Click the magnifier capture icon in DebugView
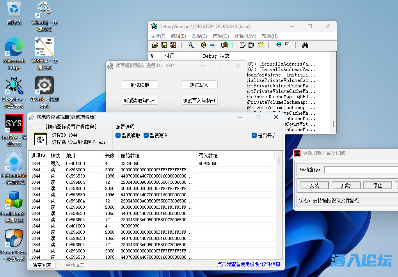The height and width of the screenshot is (277, 398). click(191, 45)
